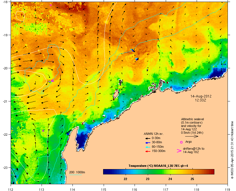Viewport: 236px width, 191px height.
Task: Click the 0.5m/s velocity scale arrow
Action: point(192,136)
